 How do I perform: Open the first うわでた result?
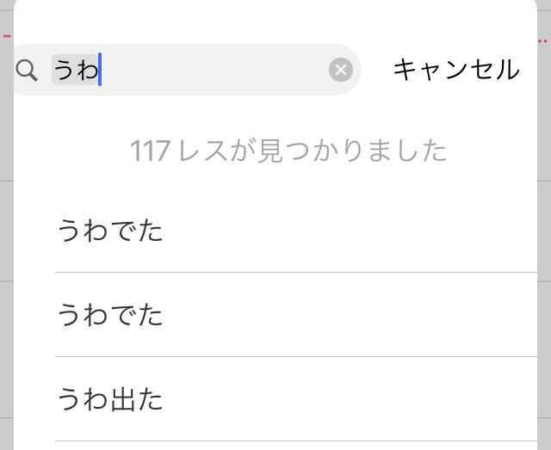coord(110,231)
